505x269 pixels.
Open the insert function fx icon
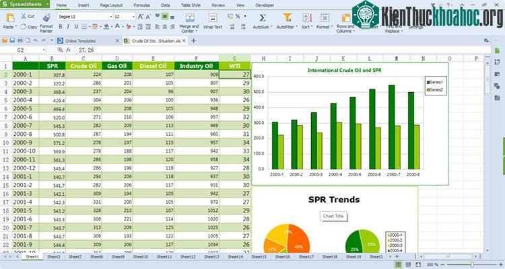(68, 50)
